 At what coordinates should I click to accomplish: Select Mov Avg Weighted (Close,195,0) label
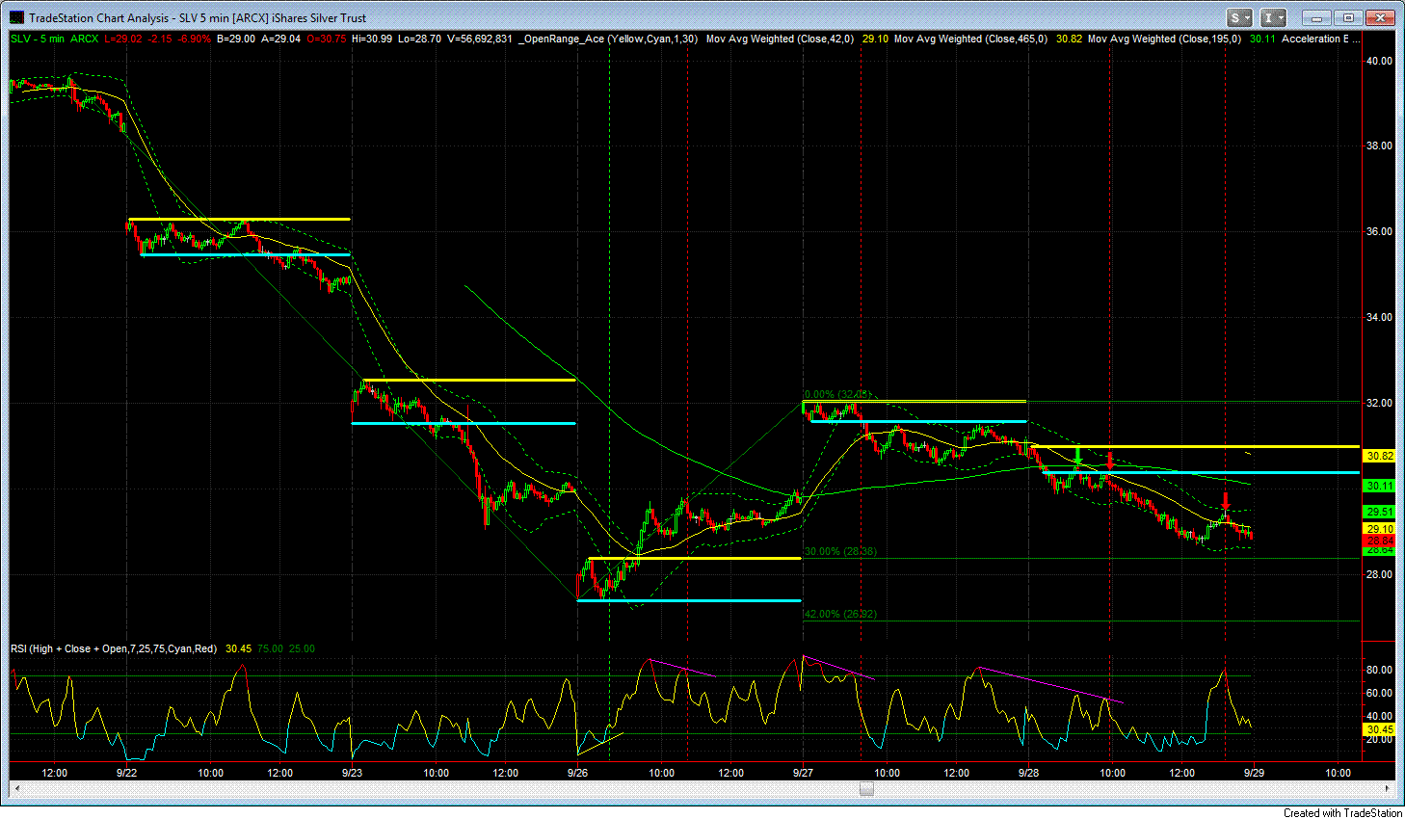[1164, 39]
